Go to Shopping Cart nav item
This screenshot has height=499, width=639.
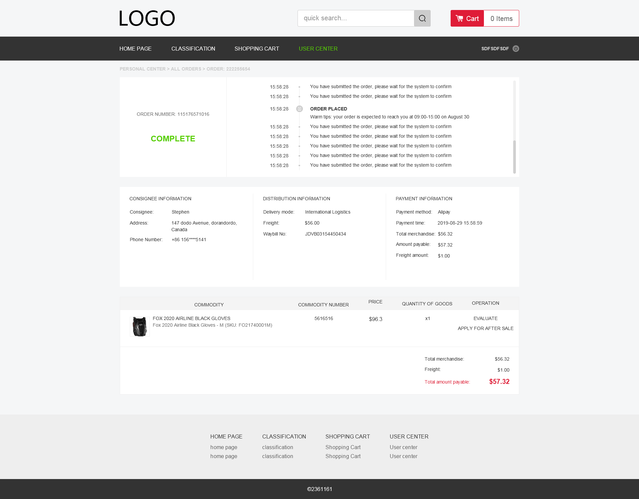(x=257, y=49)
